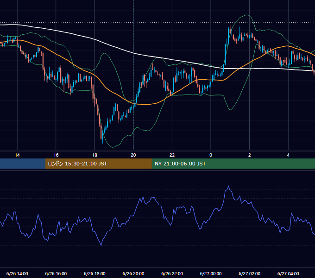
Task: Click the 2 hour label on price chart axis
Action: [250, 155]
